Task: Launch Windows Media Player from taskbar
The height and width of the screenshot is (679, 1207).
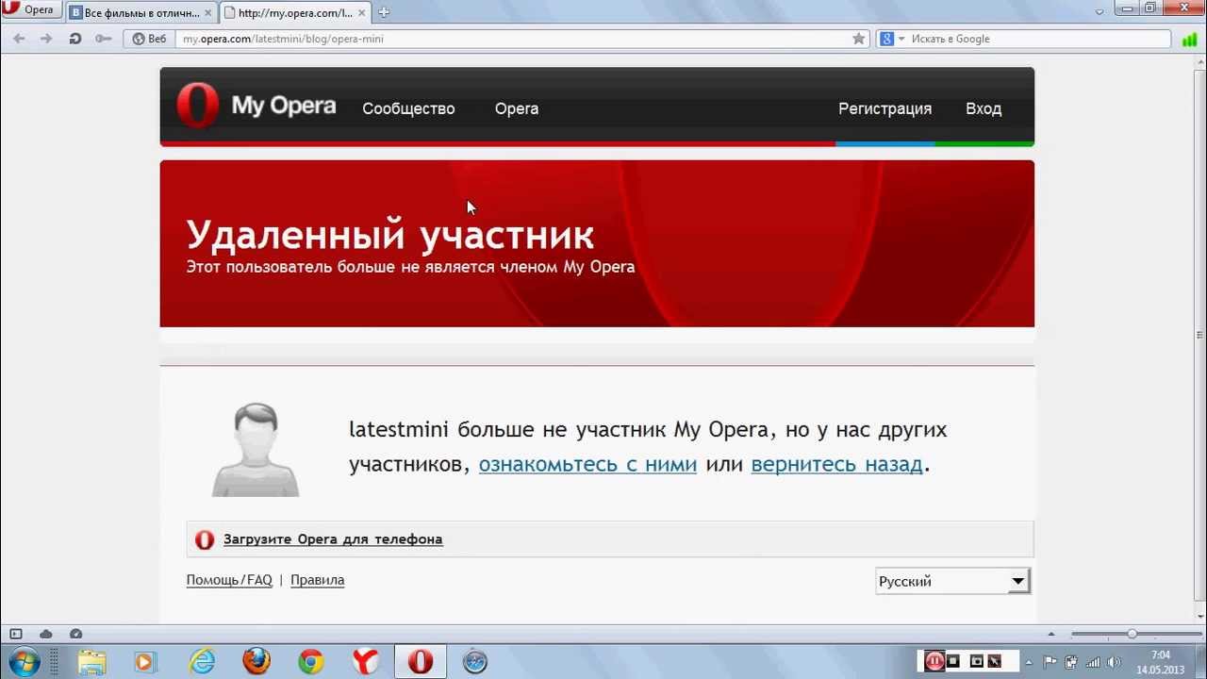Action: coord(144,662)
